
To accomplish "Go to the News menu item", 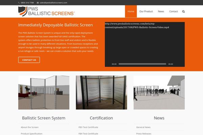I will coord(161,11).
